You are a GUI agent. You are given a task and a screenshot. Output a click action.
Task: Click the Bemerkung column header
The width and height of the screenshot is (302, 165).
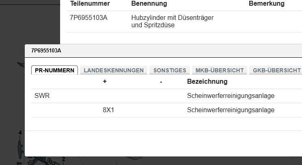click(266, 4)
